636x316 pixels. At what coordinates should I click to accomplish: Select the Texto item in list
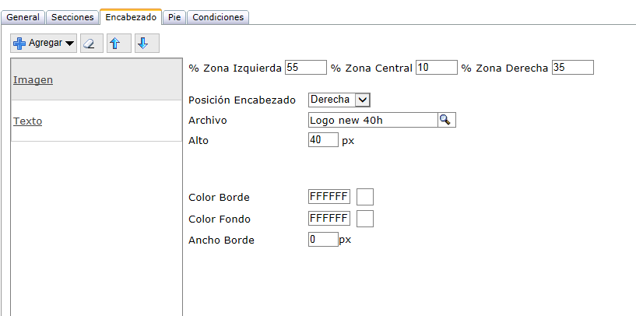(28, 121)
